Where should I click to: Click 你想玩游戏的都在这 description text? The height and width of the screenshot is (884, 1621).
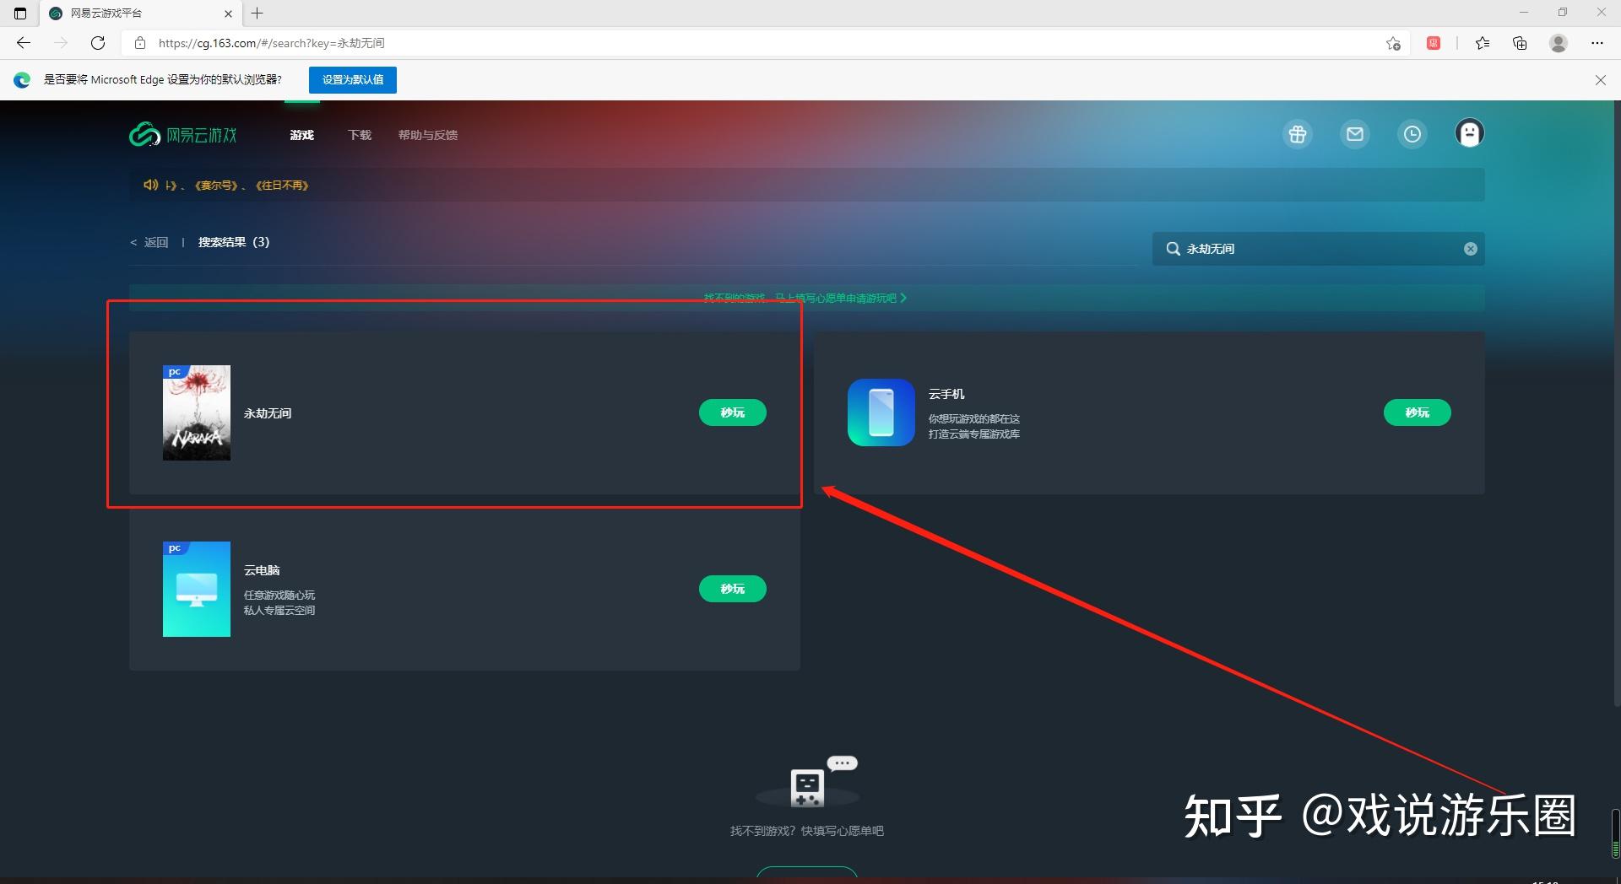pos(974,419)
